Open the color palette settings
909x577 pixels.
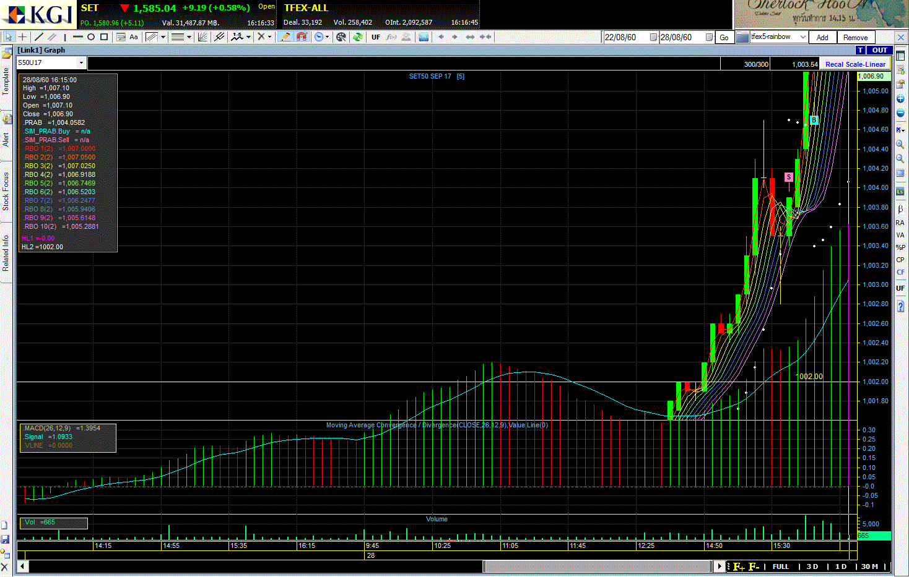pyautogui.click(x=341, y=37)
